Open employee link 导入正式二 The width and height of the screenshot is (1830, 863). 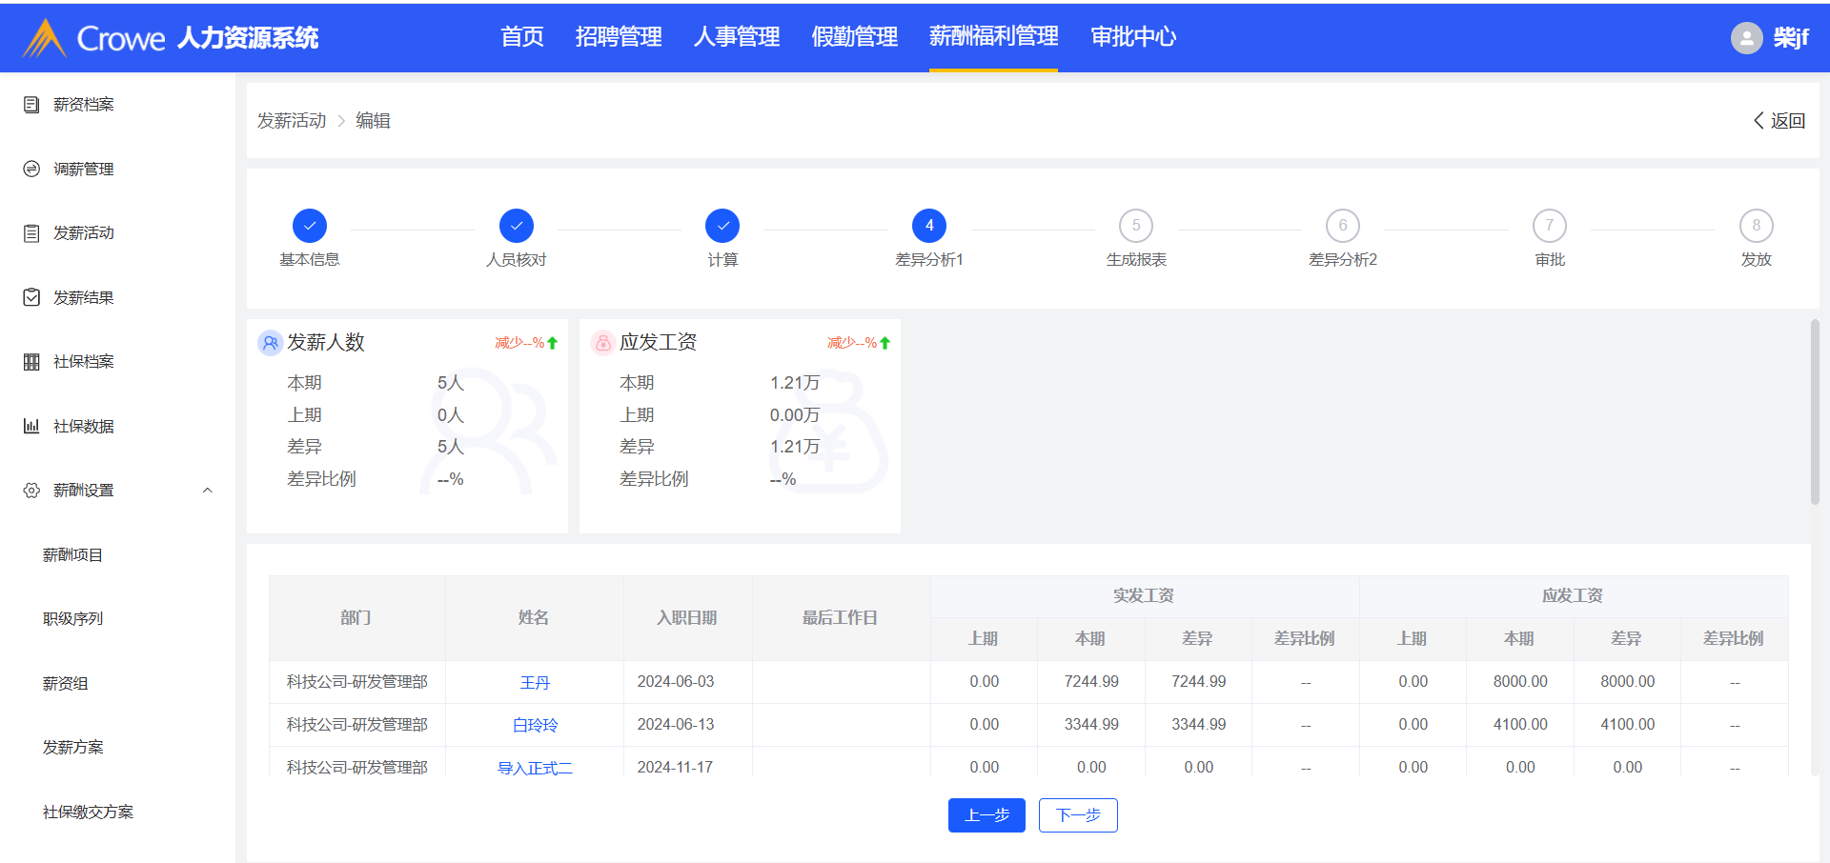click(535, 769)
